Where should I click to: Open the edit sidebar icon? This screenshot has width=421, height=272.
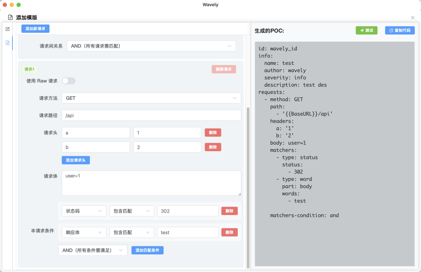[x=7, y=29]
